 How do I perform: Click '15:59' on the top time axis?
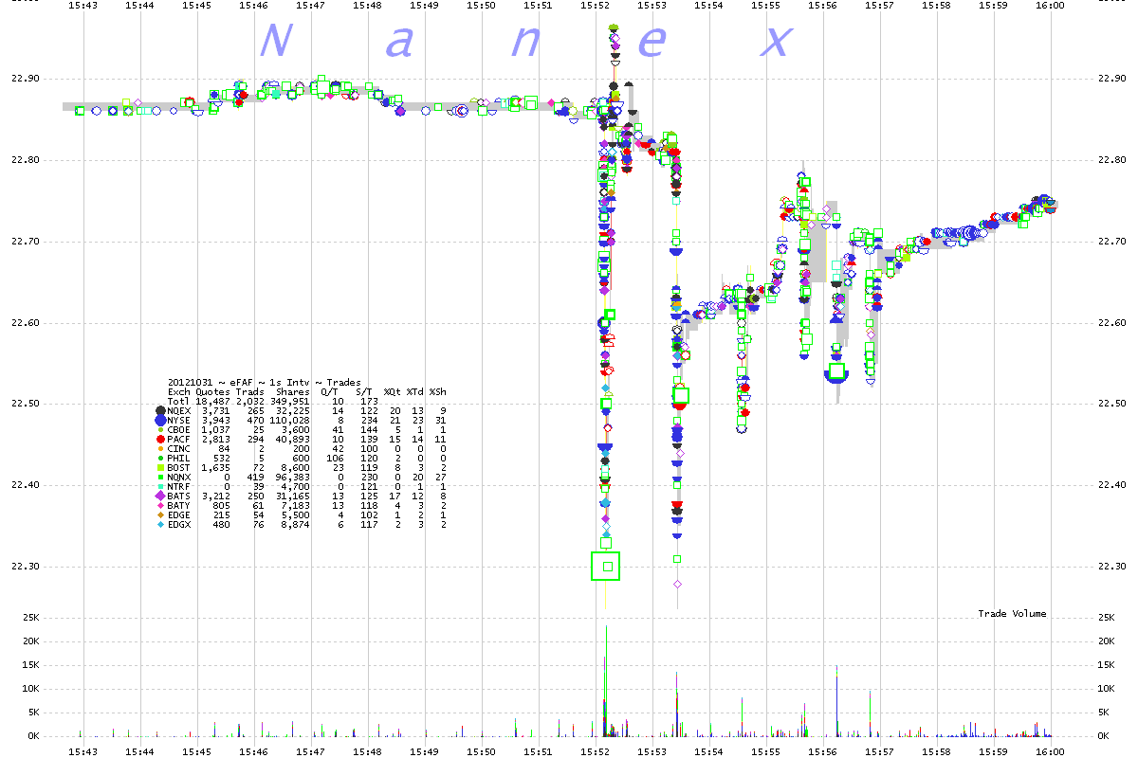pos(994,6)
